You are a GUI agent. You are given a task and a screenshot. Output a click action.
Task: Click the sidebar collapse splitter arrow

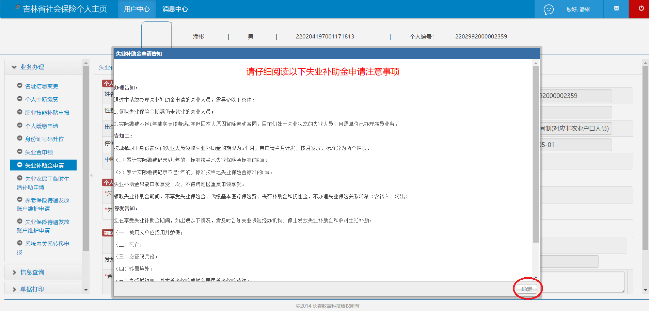[91, 176]
